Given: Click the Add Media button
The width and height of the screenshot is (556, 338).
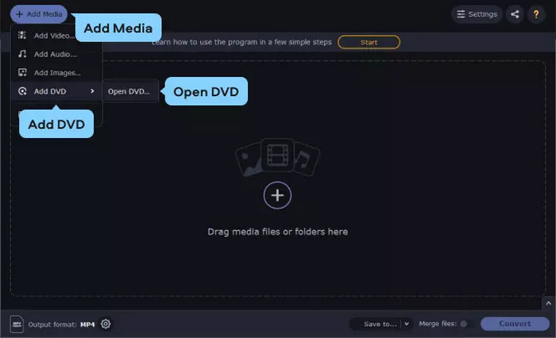Looking at the screenshot, I should [39, 14].
